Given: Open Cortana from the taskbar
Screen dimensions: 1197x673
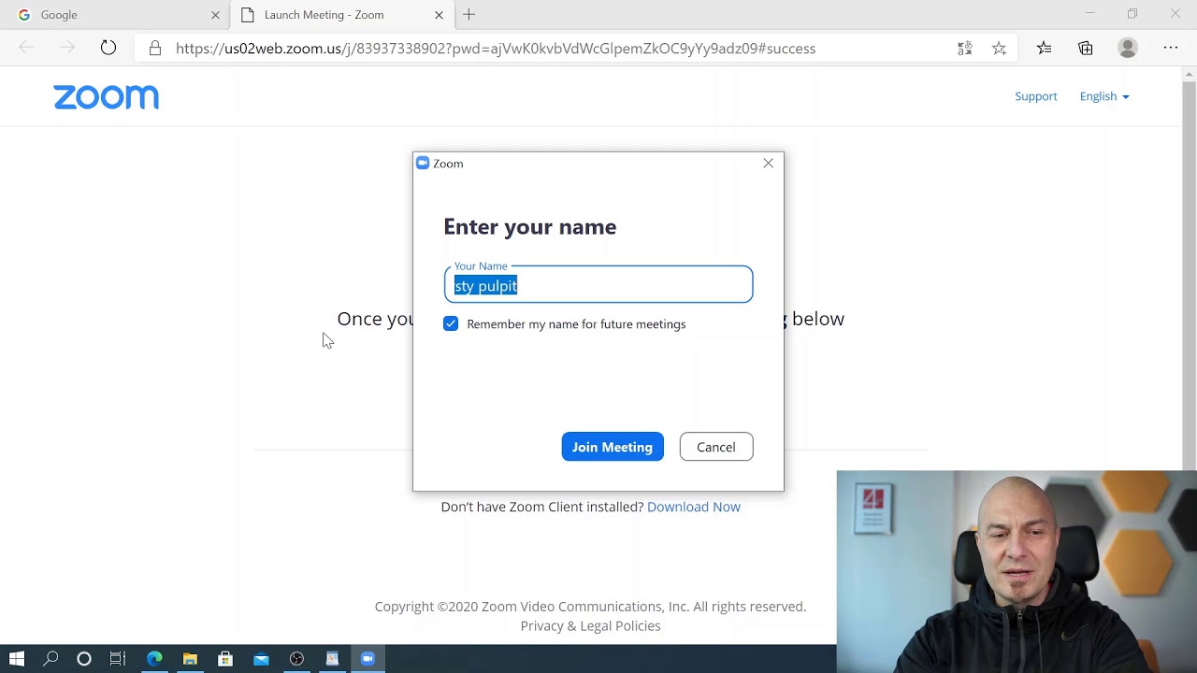Looking at the screenshot, I should [x=84, y=659].
